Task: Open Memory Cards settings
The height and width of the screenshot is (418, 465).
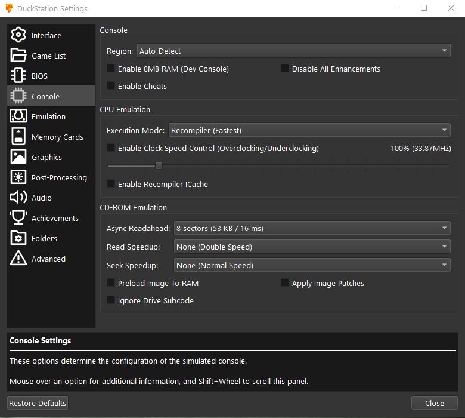Action: (58, 137)
